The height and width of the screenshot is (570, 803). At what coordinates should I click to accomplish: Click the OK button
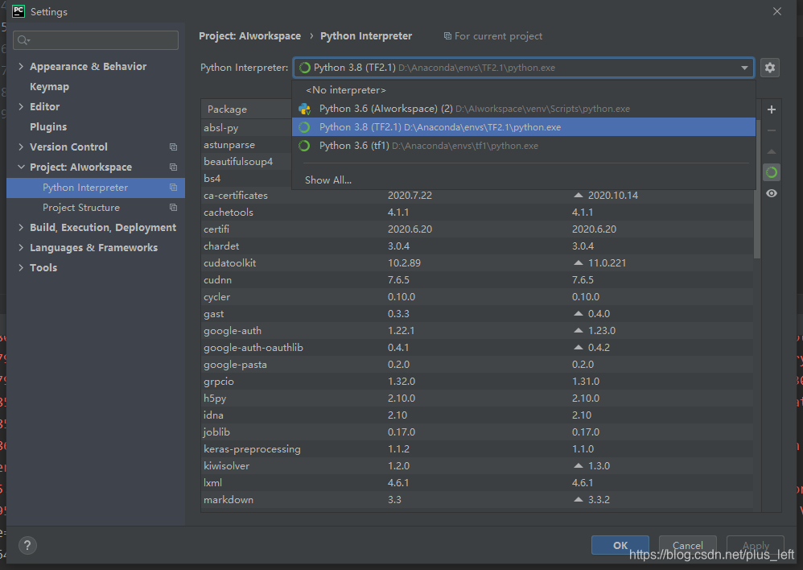[620, 545]
